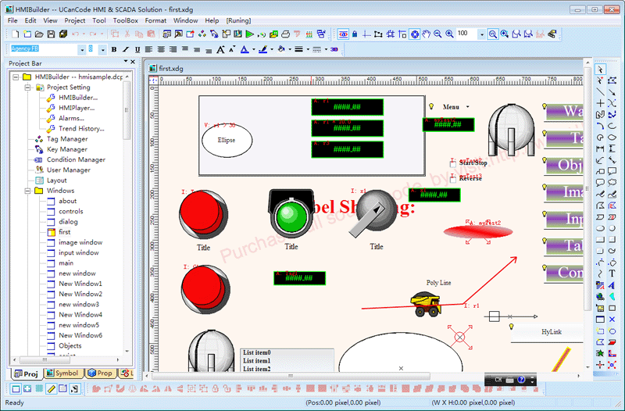Click the Open file folder icon
The width and height of the screenshot is (625, 411).
coord(40,34)
